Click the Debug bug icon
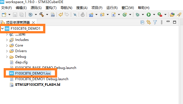Screen dimensions: 183x104 [137, 15]
